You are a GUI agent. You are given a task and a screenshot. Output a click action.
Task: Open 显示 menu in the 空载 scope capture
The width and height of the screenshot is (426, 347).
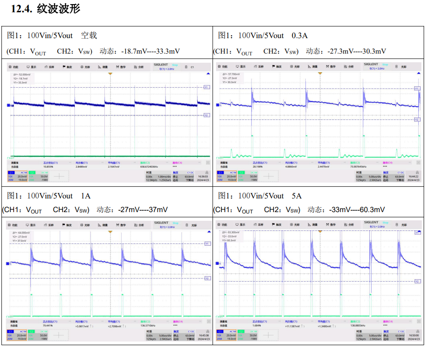(31, 67)
